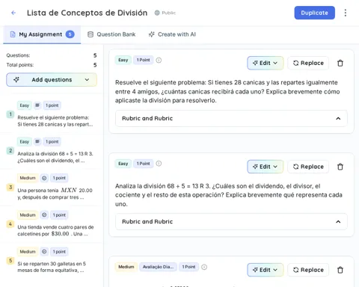Open the Question Bank tab
359x287 pixels.
[x=111, y=34]
